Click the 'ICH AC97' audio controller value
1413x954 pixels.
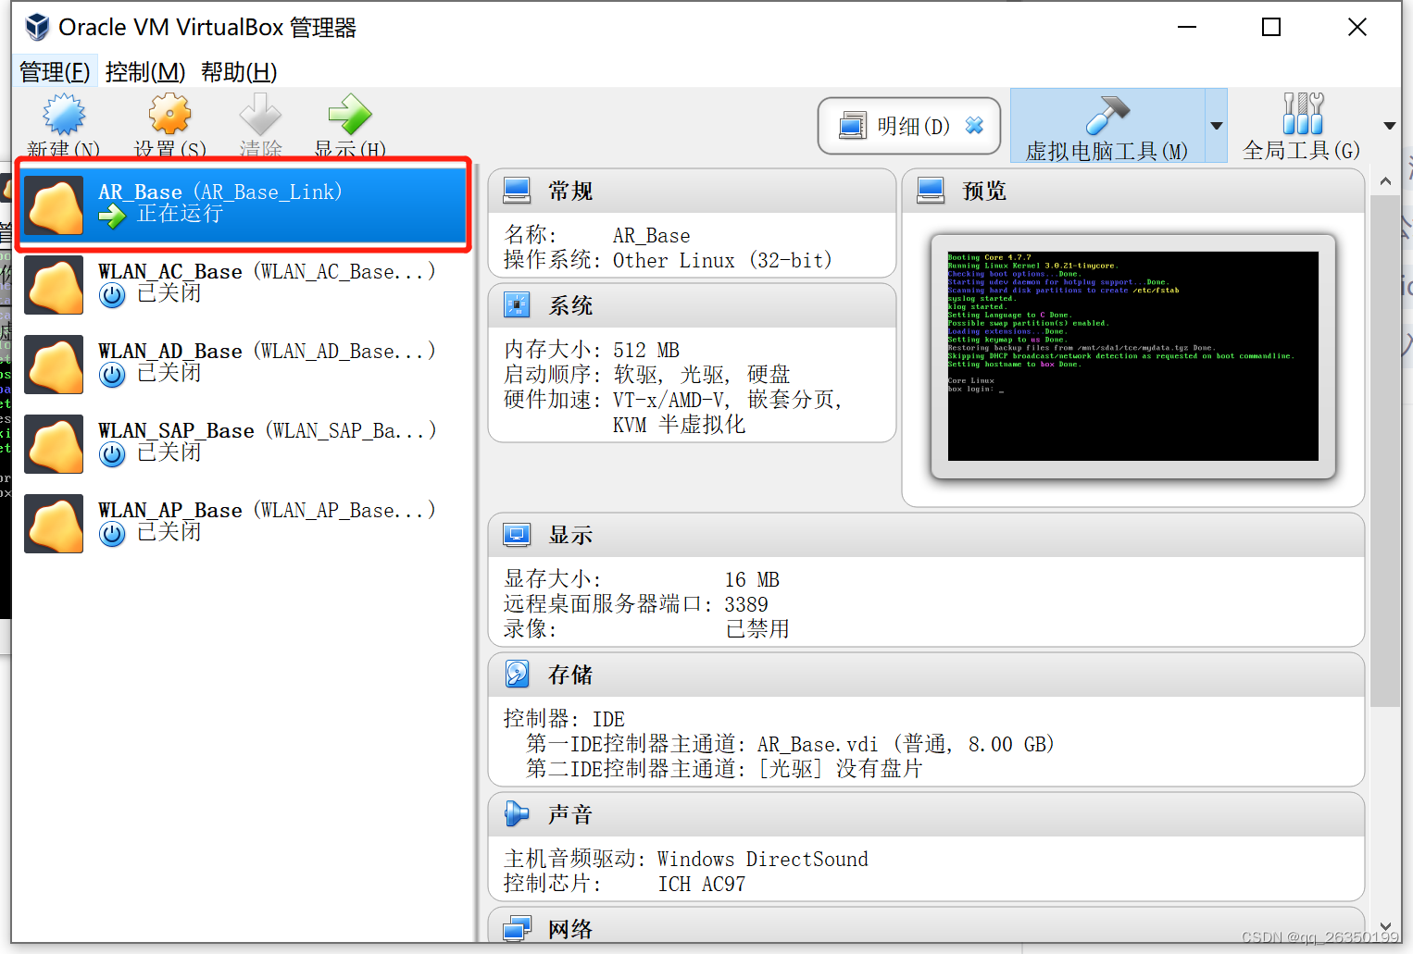pyautogui.click(x=702, y=884)
